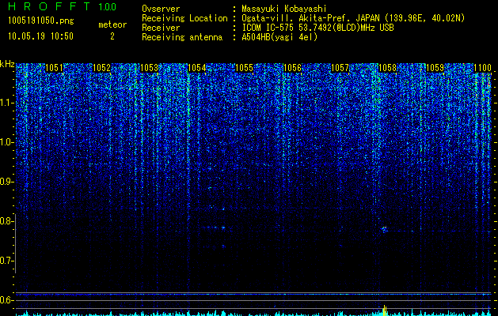Click the 1052 time marker
The height and width of the screenshot is (316, 498).
tap(101, 68)
